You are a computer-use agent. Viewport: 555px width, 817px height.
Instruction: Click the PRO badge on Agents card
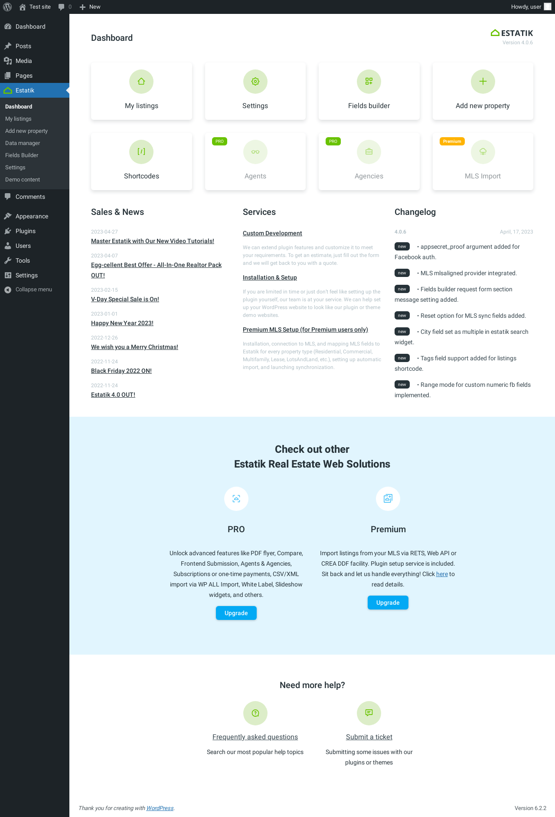(219, 142)
